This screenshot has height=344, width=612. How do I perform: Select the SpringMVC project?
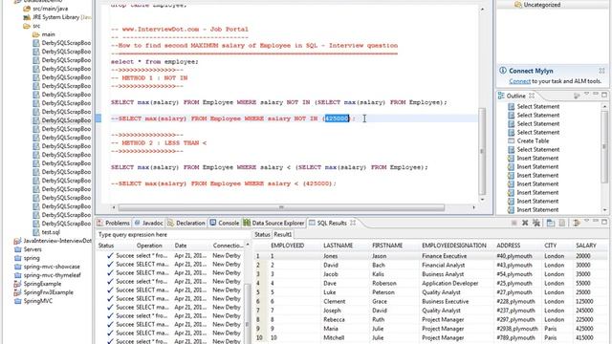coord(38,301)
